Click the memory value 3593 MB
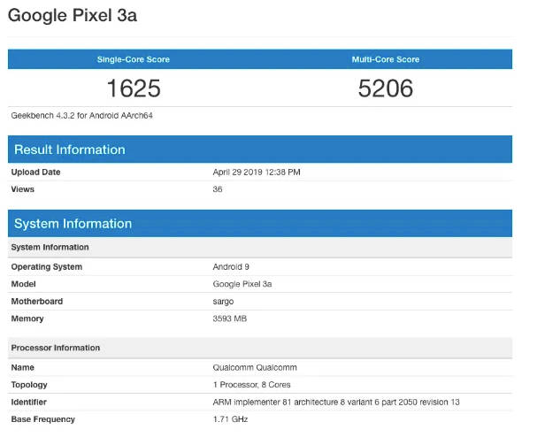545x445 pixels. point(230,318)
